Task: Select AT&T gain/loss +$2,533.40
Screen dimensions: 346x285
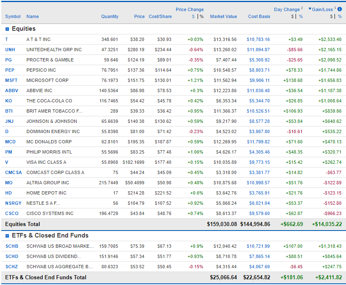Action: pos(330,39)
